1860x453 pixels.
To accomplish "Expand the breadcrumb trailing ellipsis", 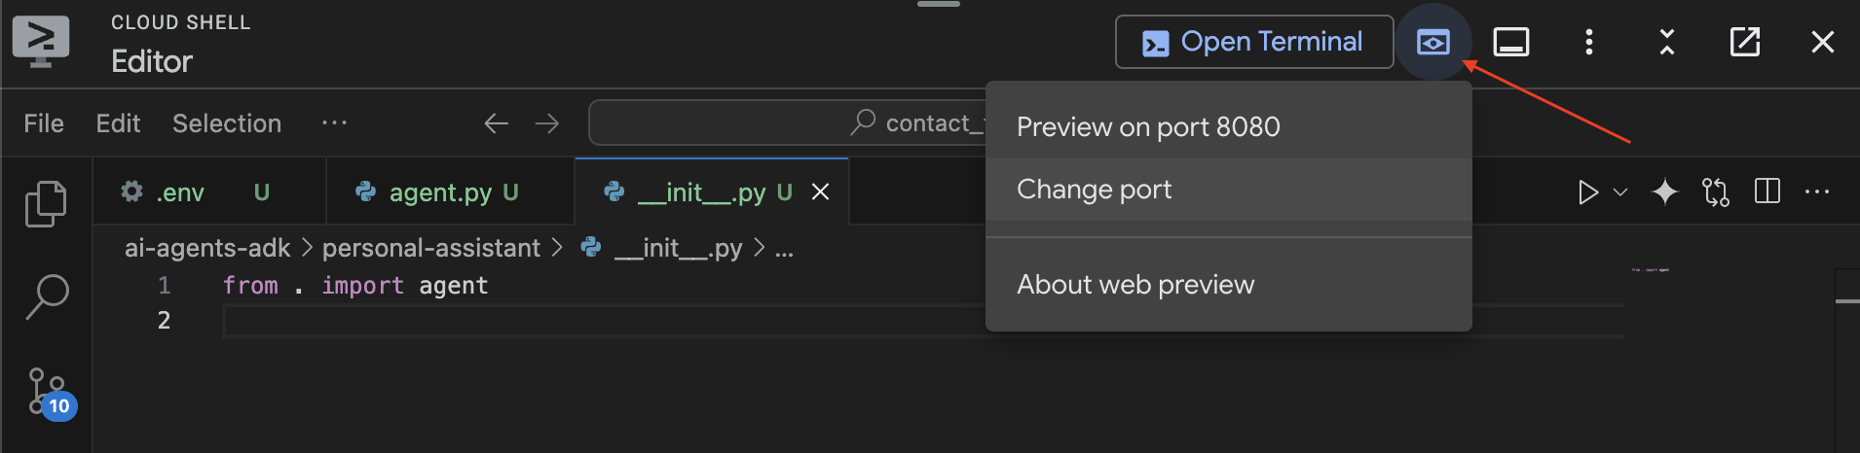I will coord(784,249).
